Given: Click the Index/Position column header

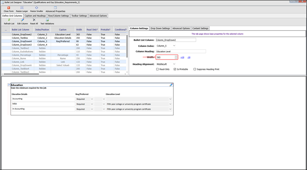Looking at the screenshot, I should [x=42, y=30].
